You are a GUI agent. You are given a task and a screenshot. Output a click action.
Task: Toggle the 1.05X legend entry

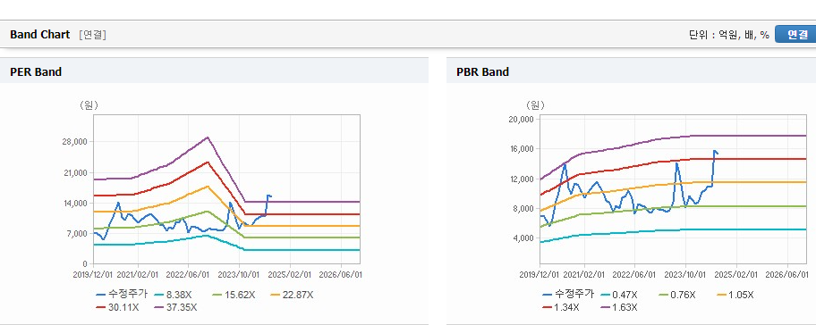735,295
